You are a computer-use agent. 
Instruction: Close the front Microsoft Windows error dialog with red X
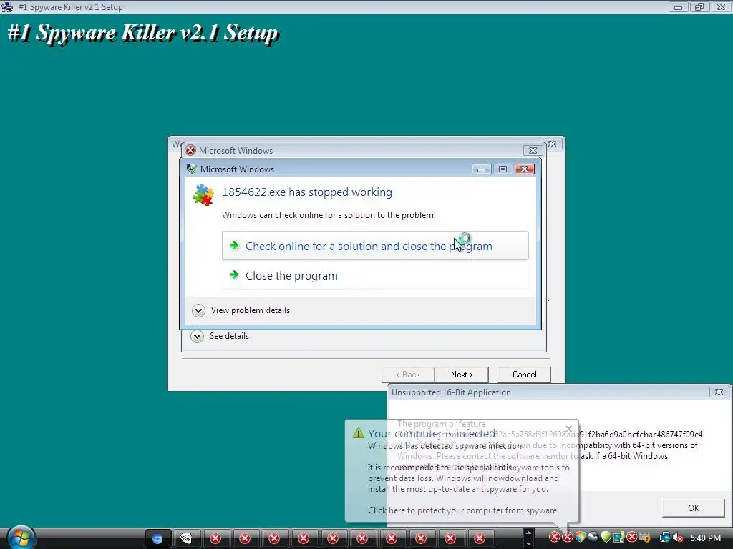(524, 169)
